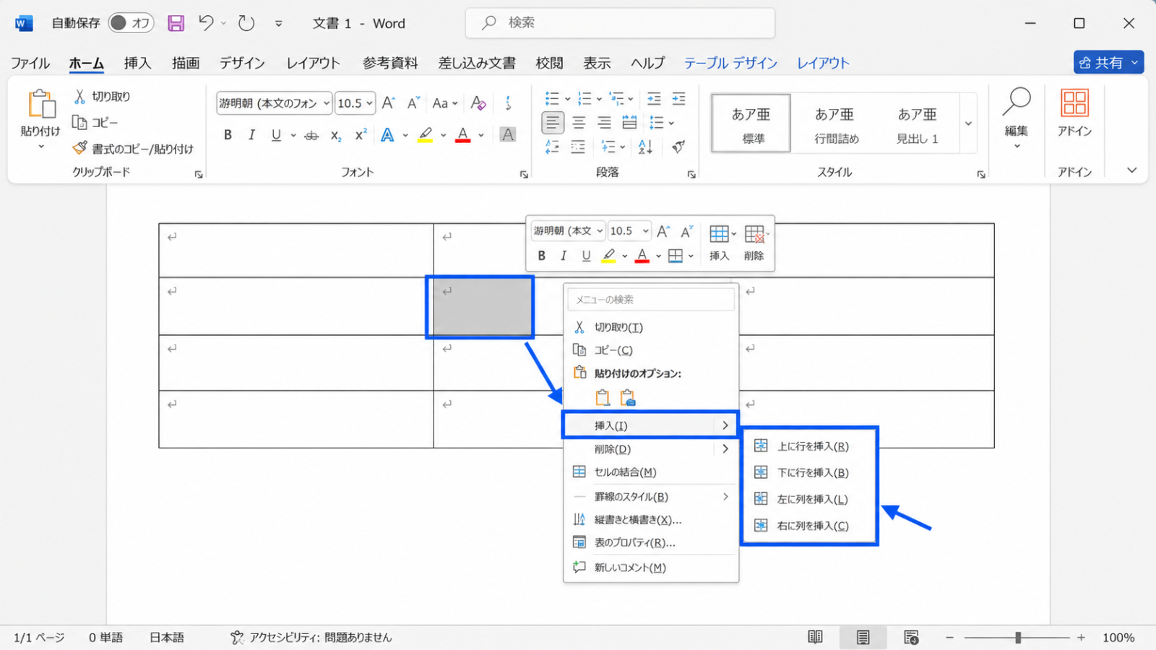This screenshot has height=650, width=1156.
Task: Toggle Underline in the mini toolbar
Action: coord(586,256)
